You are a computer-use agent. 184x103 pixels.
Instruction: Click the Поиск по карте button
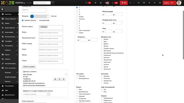pos(29,67)
